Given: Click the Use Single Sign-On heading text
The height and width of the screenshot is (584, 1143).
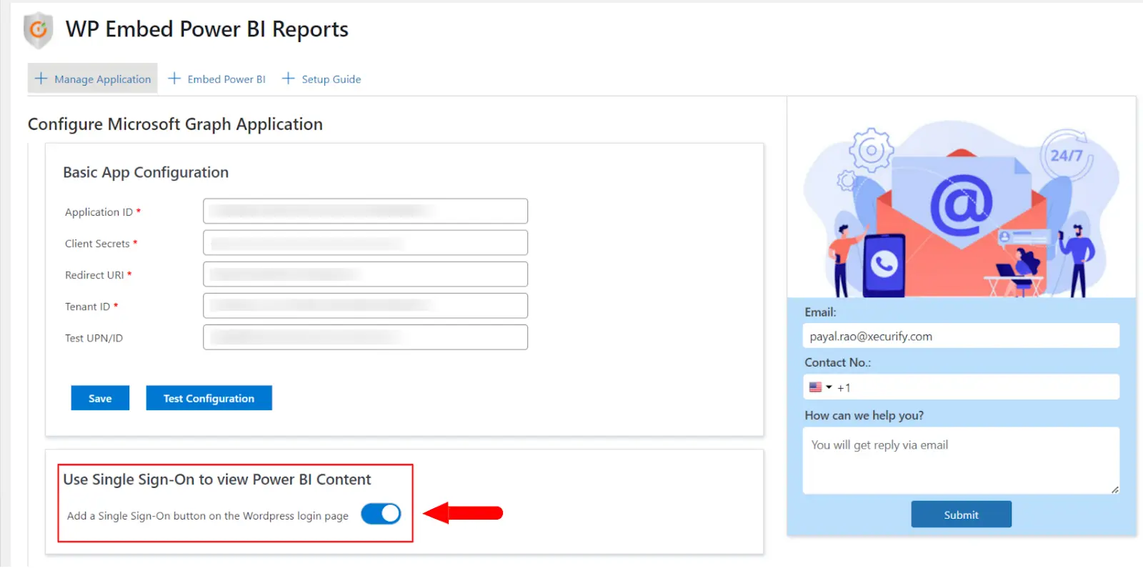Looking at the screenshot, I should pos(217,480).
